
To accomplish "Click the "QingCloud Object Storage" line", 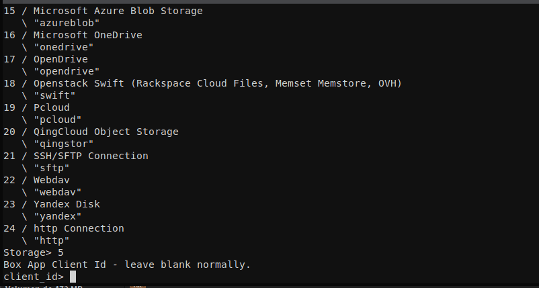I will click(x=91, y=132).
